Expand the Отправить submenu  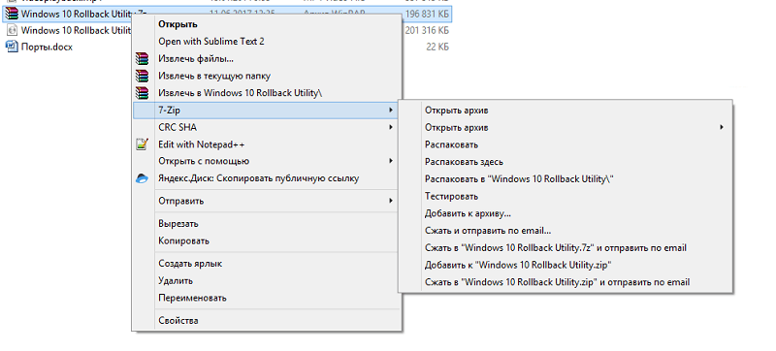click(x=265, y=202)
